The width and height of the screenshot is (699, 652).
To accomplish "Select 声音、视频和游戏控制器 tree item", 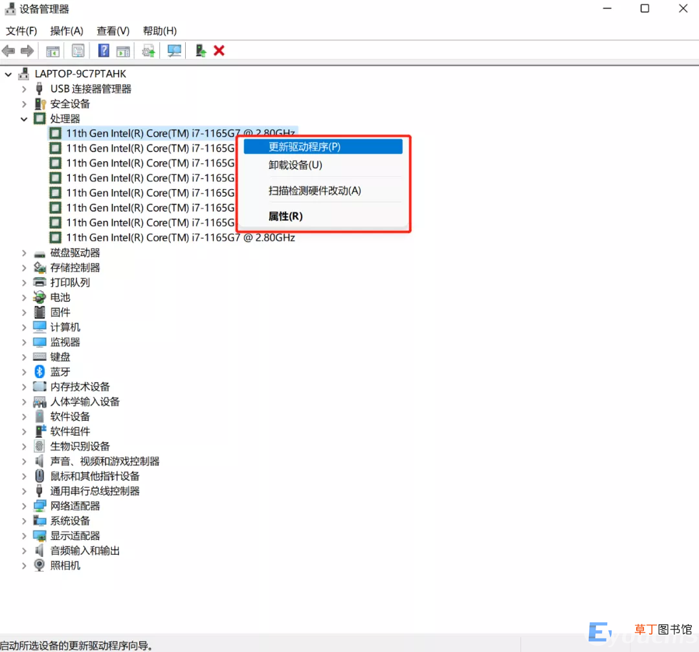I will coord(105,461).
